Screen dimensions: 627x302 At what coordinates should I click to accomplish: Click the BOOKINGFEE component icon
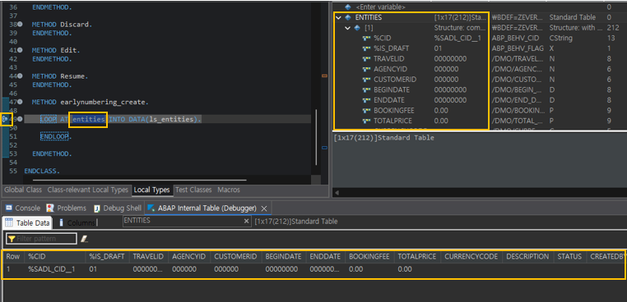366,111
